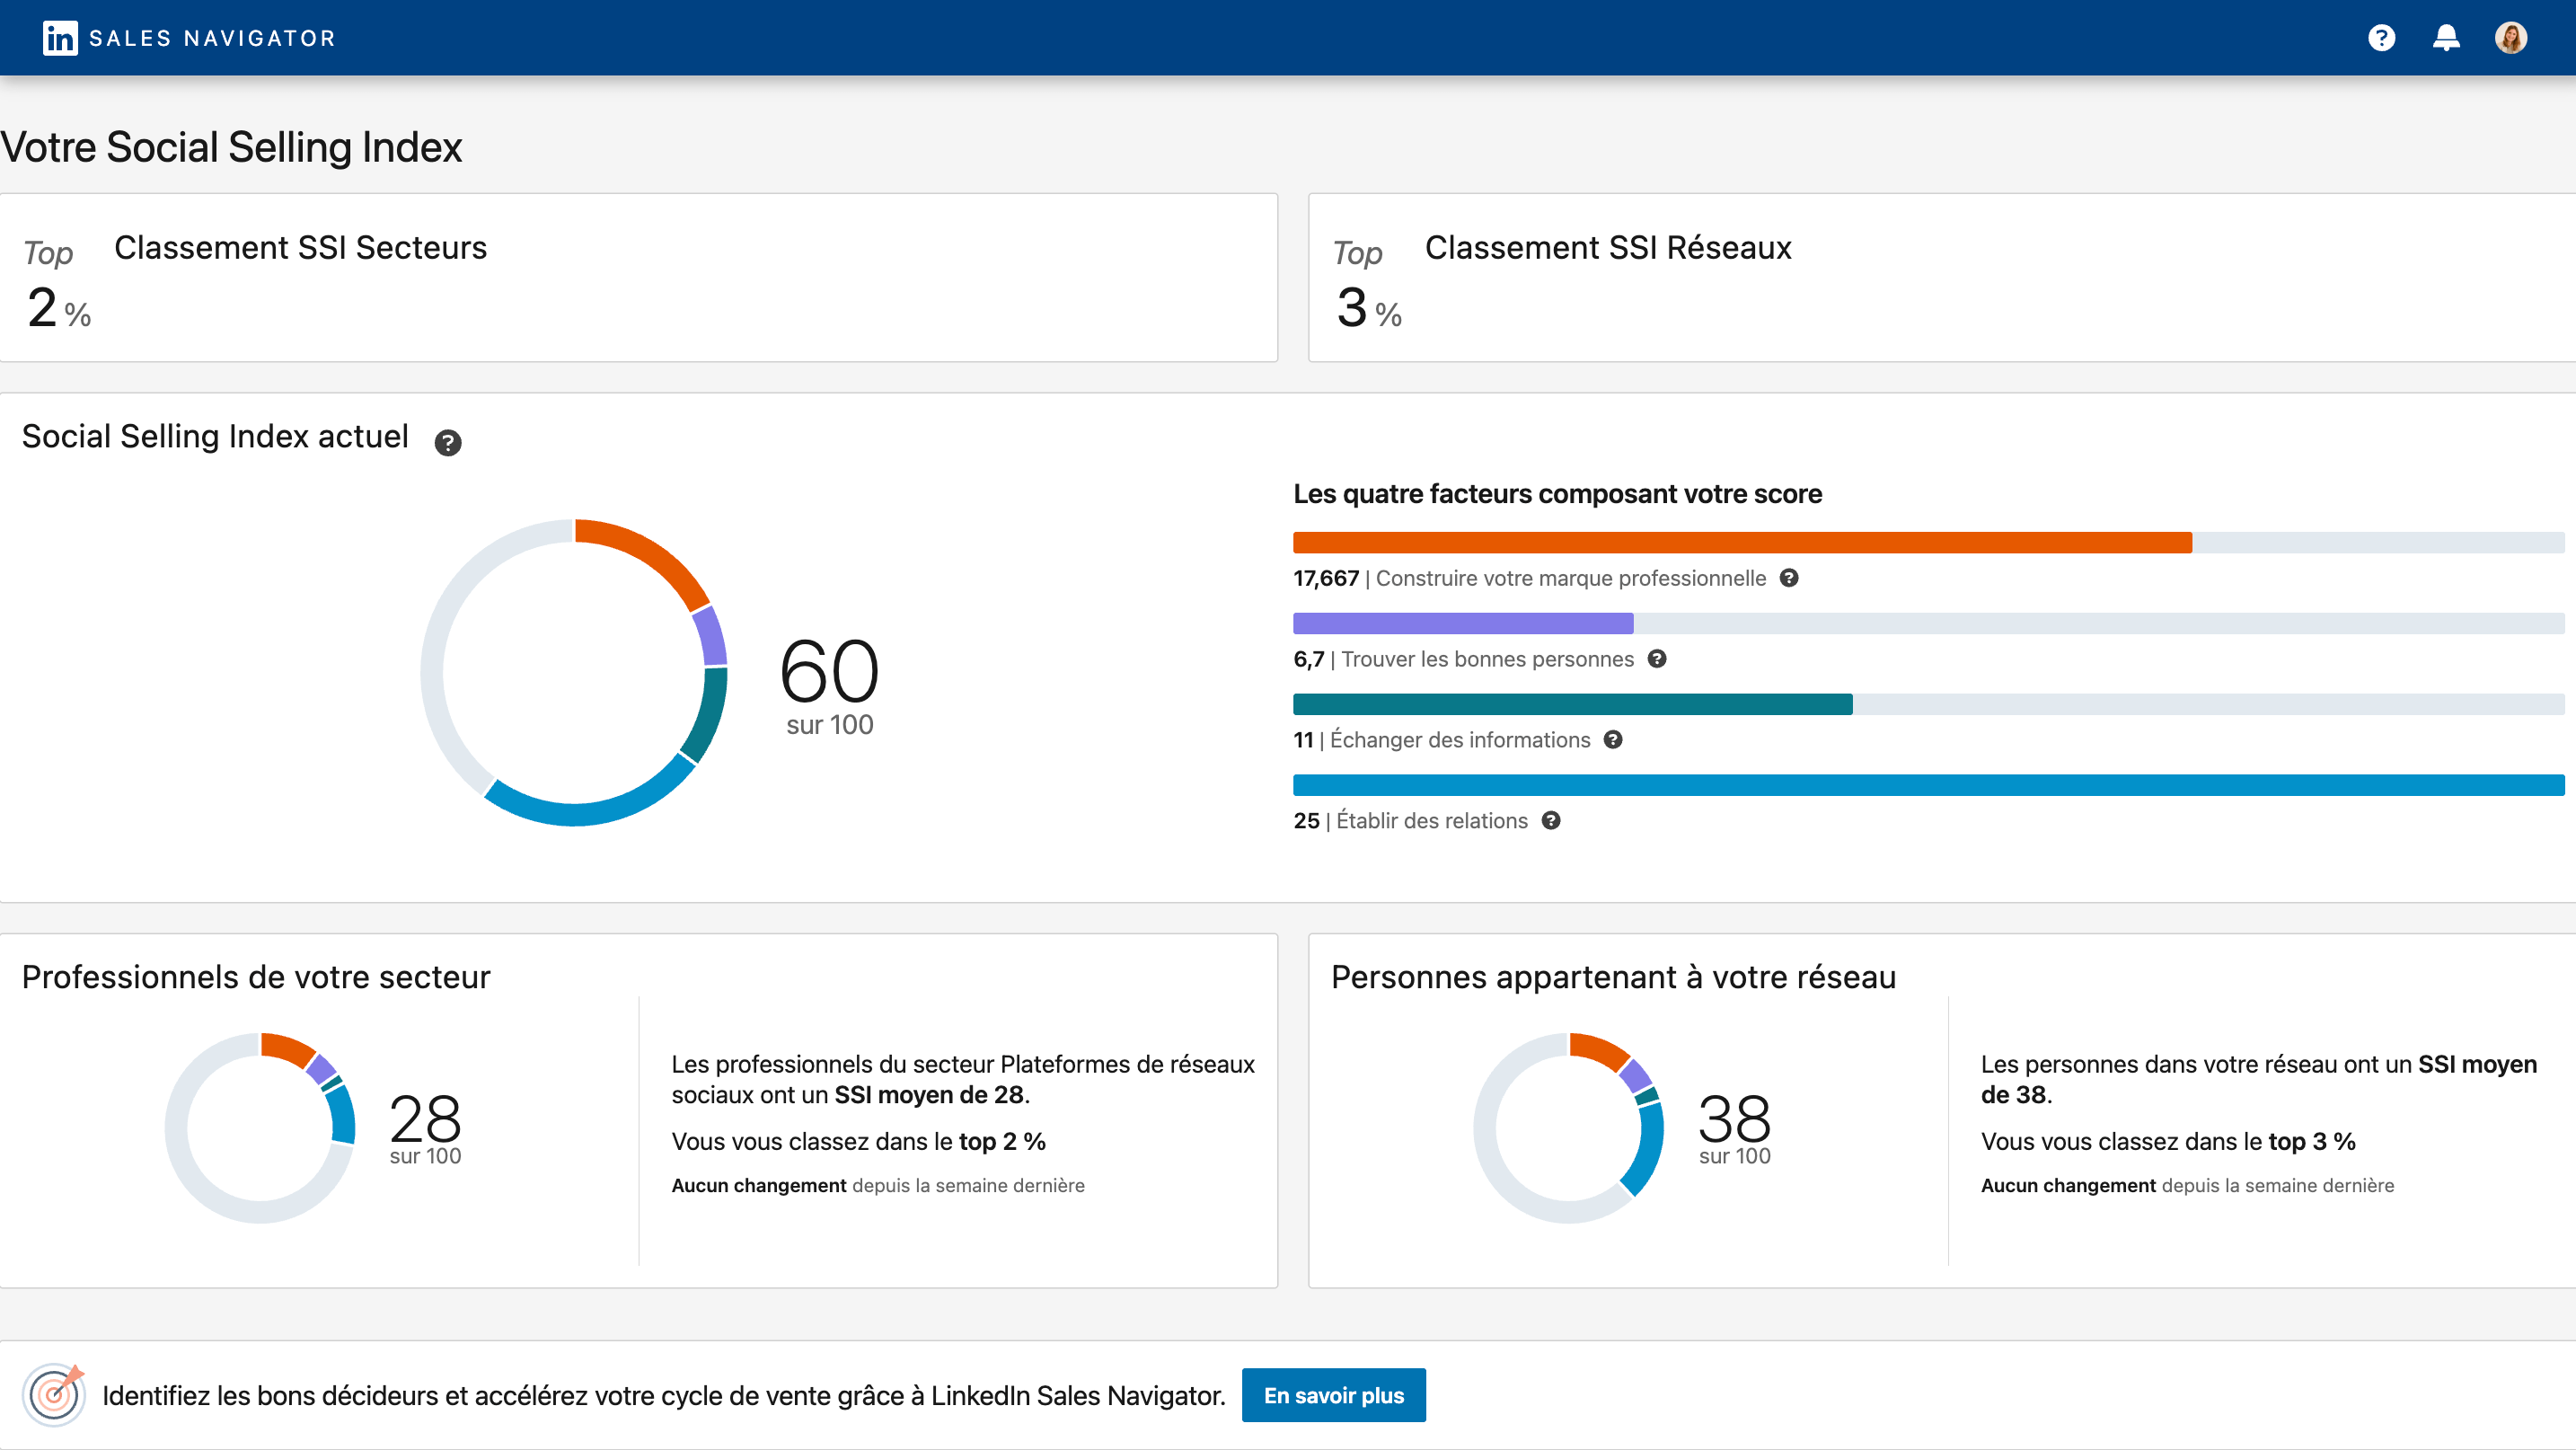Open notifications via the bell icon

click(x=2447, y=37)
